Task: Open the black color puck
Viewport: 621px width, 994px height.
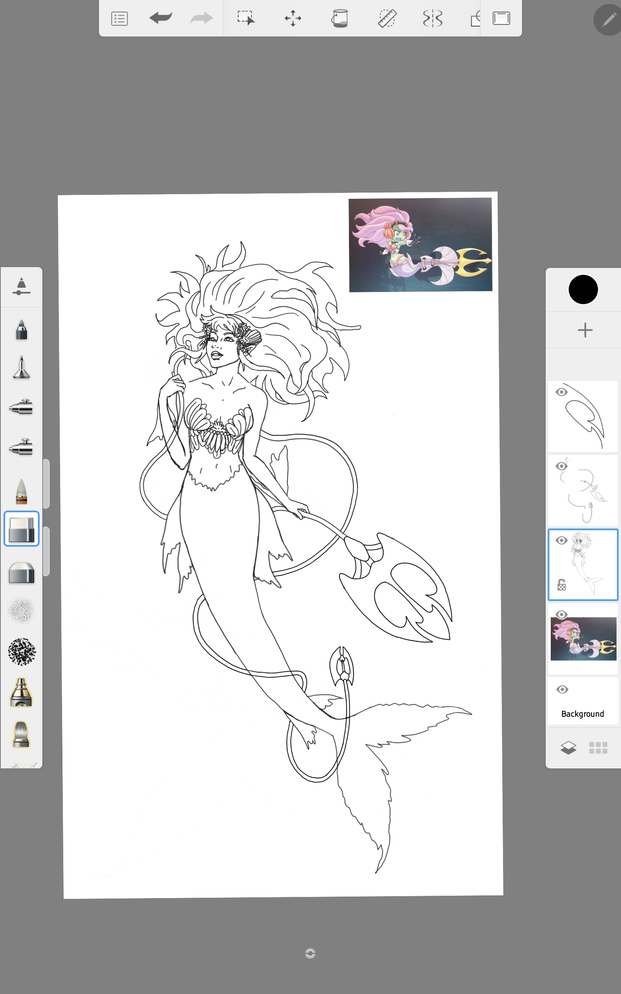Action: [583, 290]
